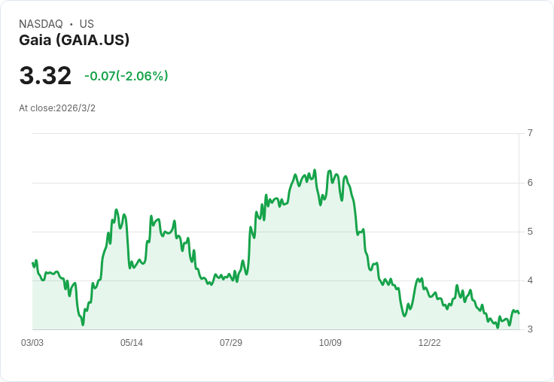The image size is (554, 382).
Task: Click the chart line's leftmost start point
Action: (32, 262)
